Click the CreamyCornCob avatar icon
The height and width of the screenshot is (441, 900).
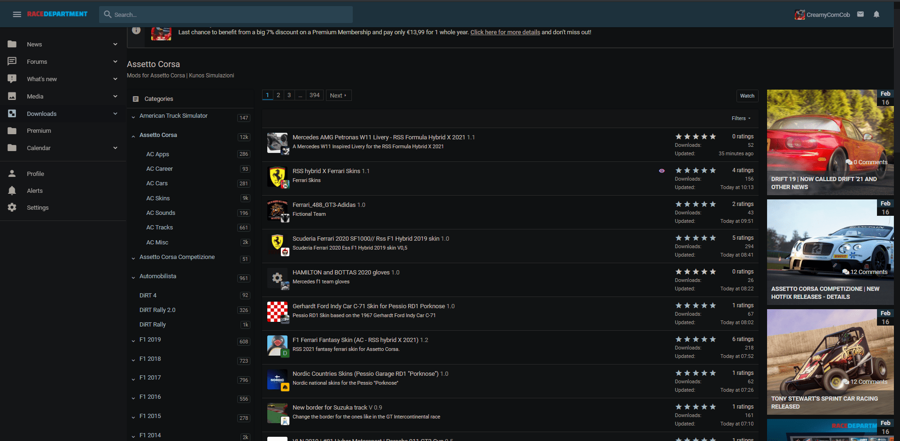coord(799,15)
